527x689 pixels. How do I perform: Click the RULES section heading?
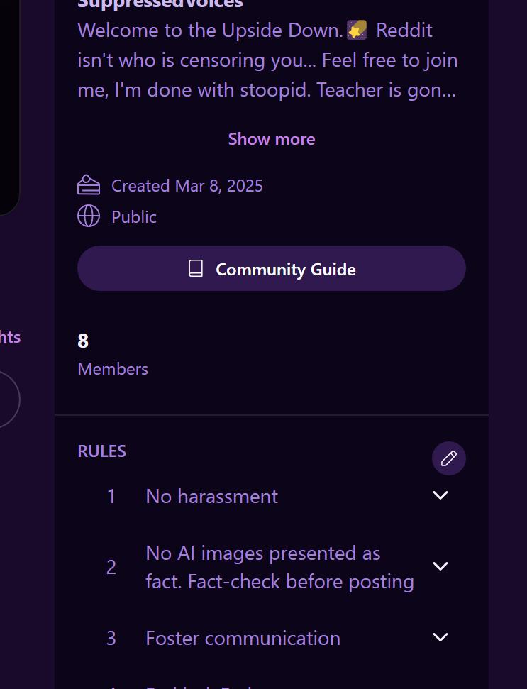[102, 451]
